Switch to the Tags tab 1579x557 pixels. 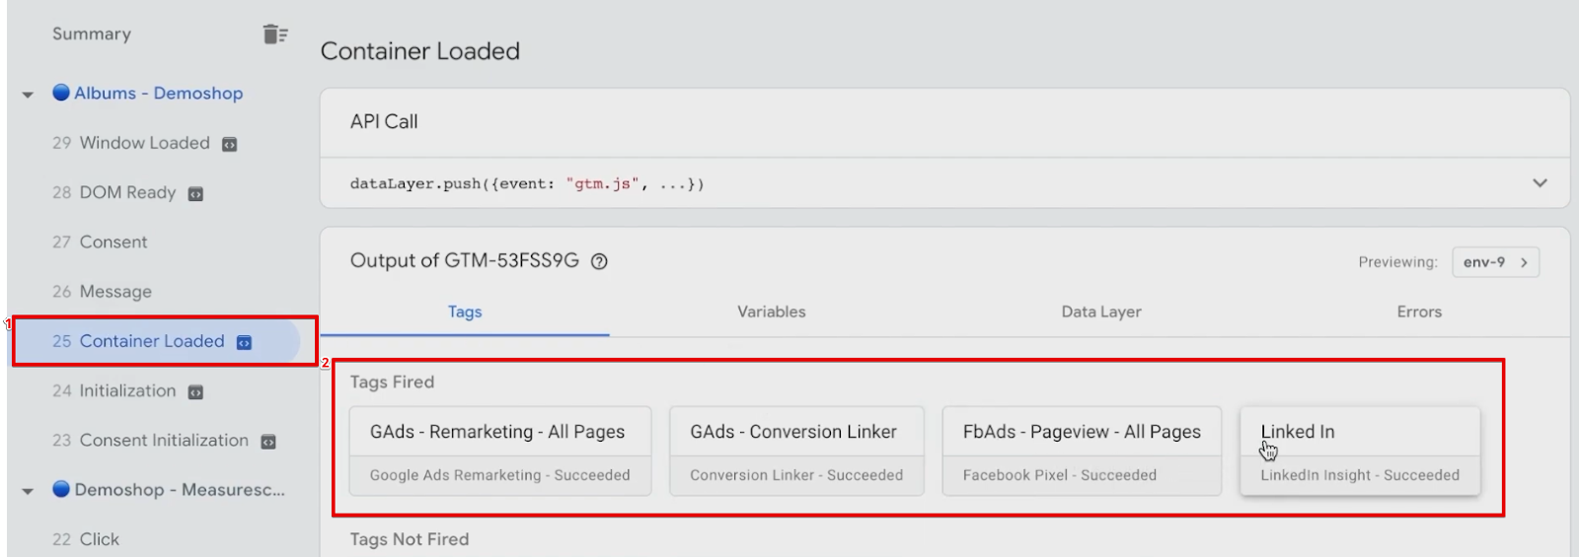[465, 312]
